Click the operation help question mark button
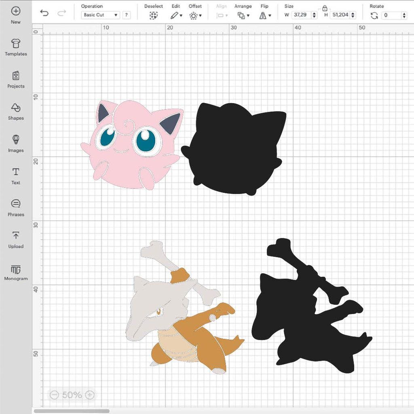Screen dimensions: 414x414 click(127, 15)
